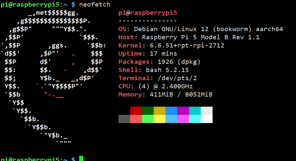The height and width of the screenshot is (161, 296).
Task: Click the red 'Host' label
Action: (x=126, y=37)
